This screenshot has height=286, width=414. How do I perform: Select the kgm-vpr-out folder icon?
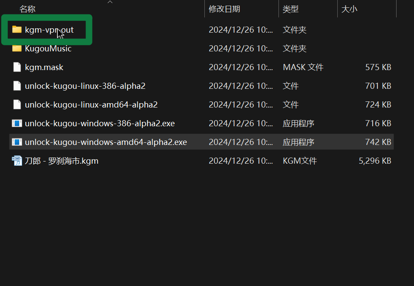pos(17,30)
